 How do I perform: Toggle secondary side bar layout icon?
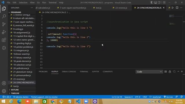coord(159,3)
